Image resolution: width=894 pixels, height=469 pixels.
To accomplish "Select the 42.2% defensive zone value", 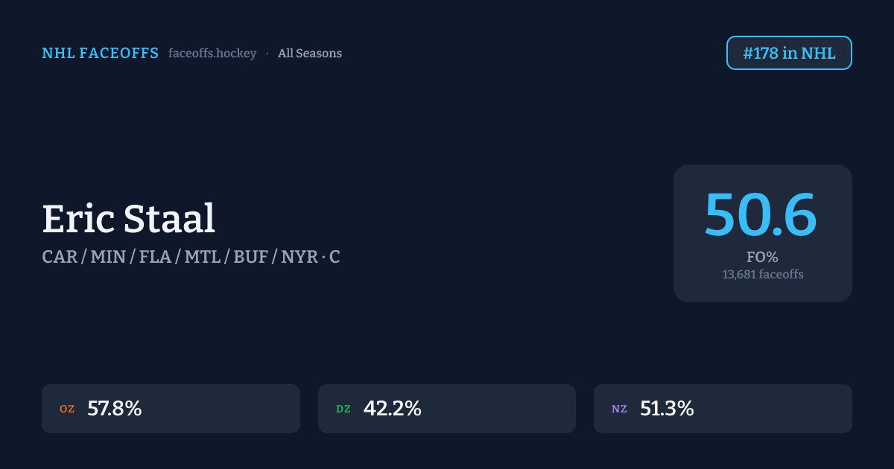I will click(x=392, y=409).
